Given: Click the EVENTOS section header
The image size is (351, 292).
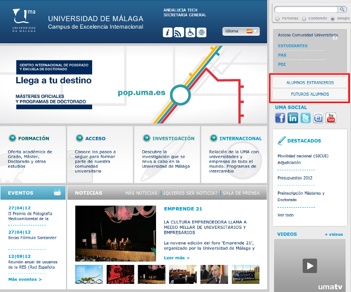Looking at the screenshot, I should tap(21, 193).
